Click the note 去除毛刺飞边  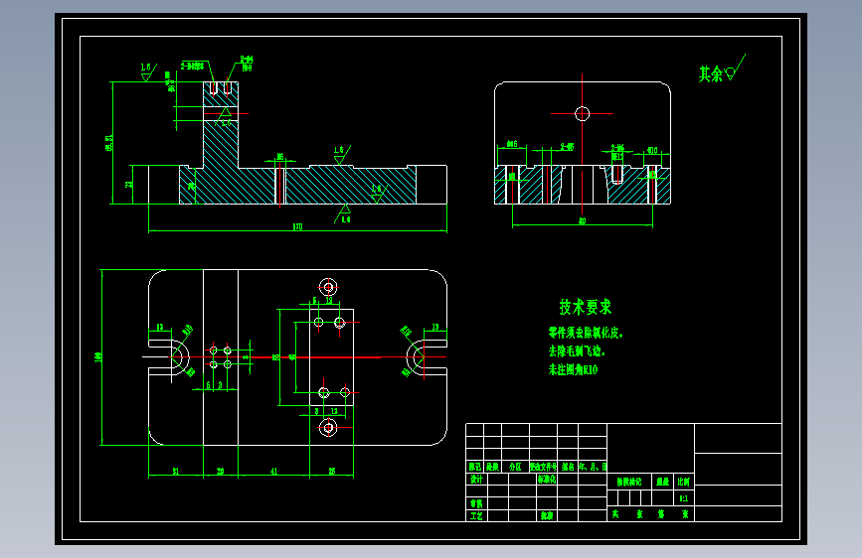pyautogui.click(x=577, y=350)
